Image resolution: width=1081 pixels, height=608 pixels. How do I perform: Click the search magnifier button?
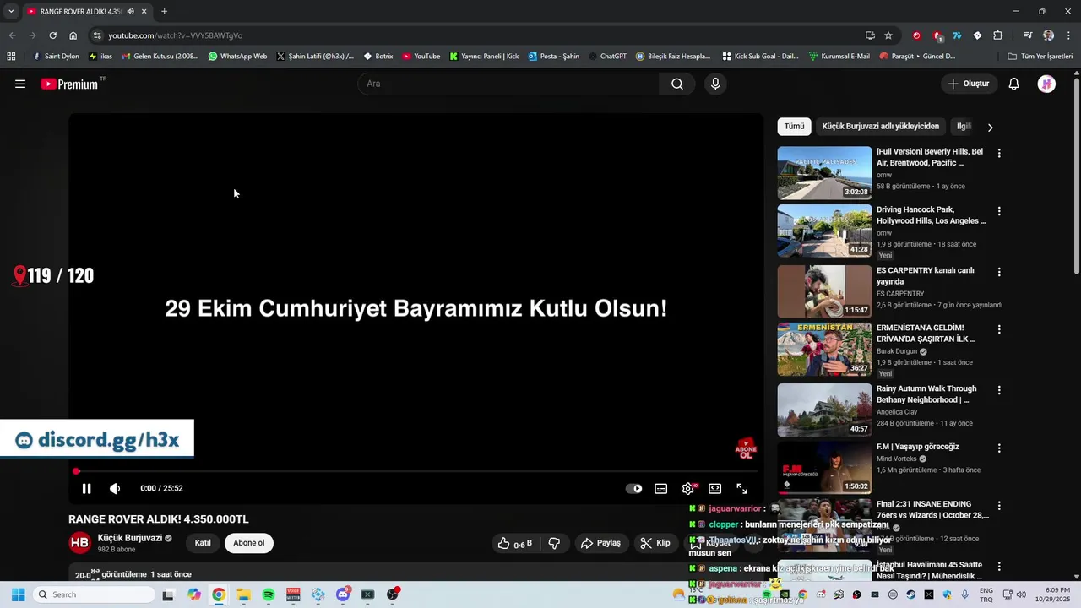pos(677,84)
